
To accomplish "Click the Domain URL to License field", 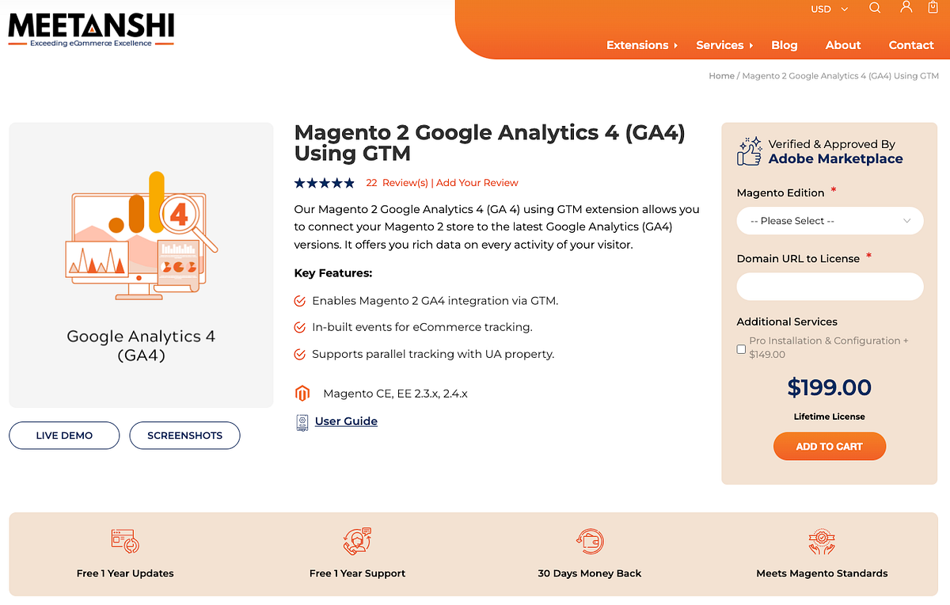I will pyautogui.click(x=830, y=286).
